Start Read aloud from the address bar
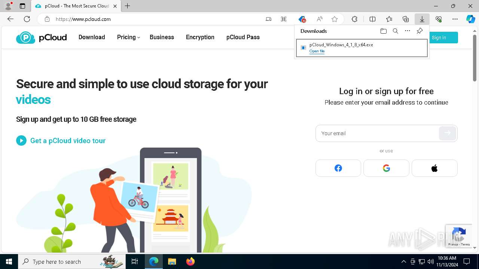 pyautogui.click(x=320, y=19)
